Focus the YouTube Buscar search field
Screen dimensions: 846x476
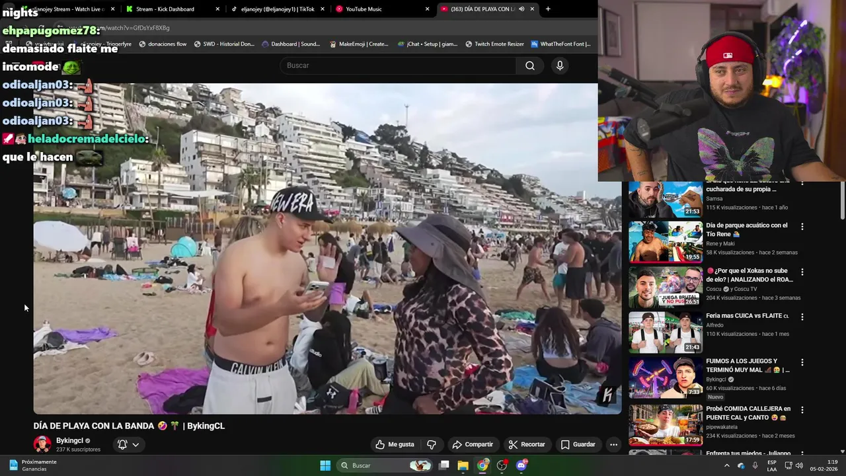tap(398, 65)
